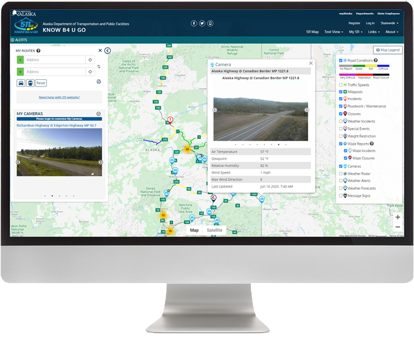Viewport: 414px width, 340px height.
Task: Click the Facebook icon in the header
Action: pos(194,23)
